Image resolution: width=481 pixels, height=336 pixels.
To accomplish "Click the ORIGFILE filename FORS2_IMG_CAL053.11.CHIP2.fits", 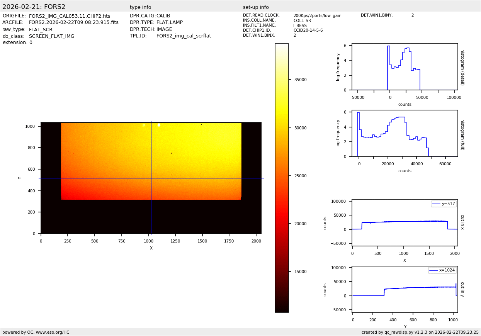I will point(70,16).
